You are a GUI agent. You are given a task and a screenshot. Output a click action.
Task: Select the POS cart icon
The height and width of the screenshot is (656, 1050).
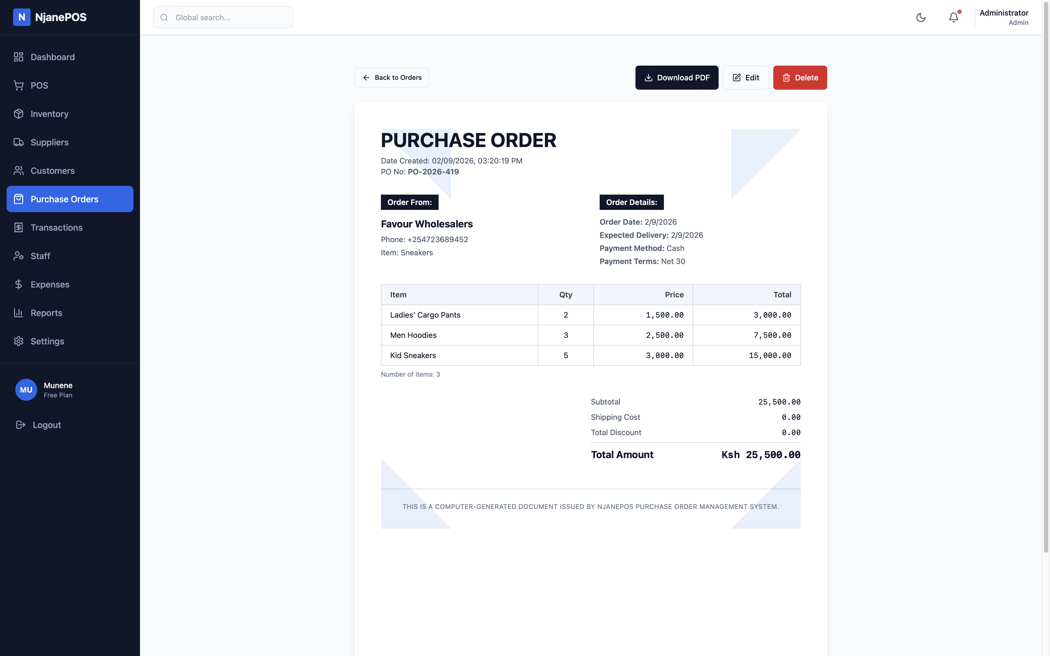[x=19, y=86]
